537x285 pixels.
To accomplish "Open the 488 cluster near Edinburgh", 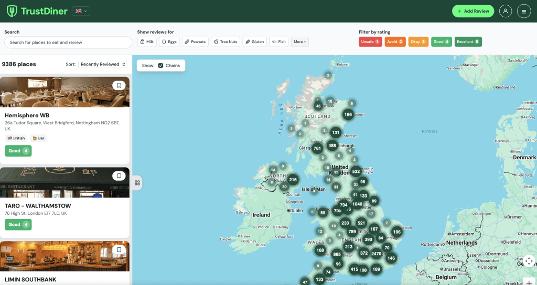I will pos(332,146).
